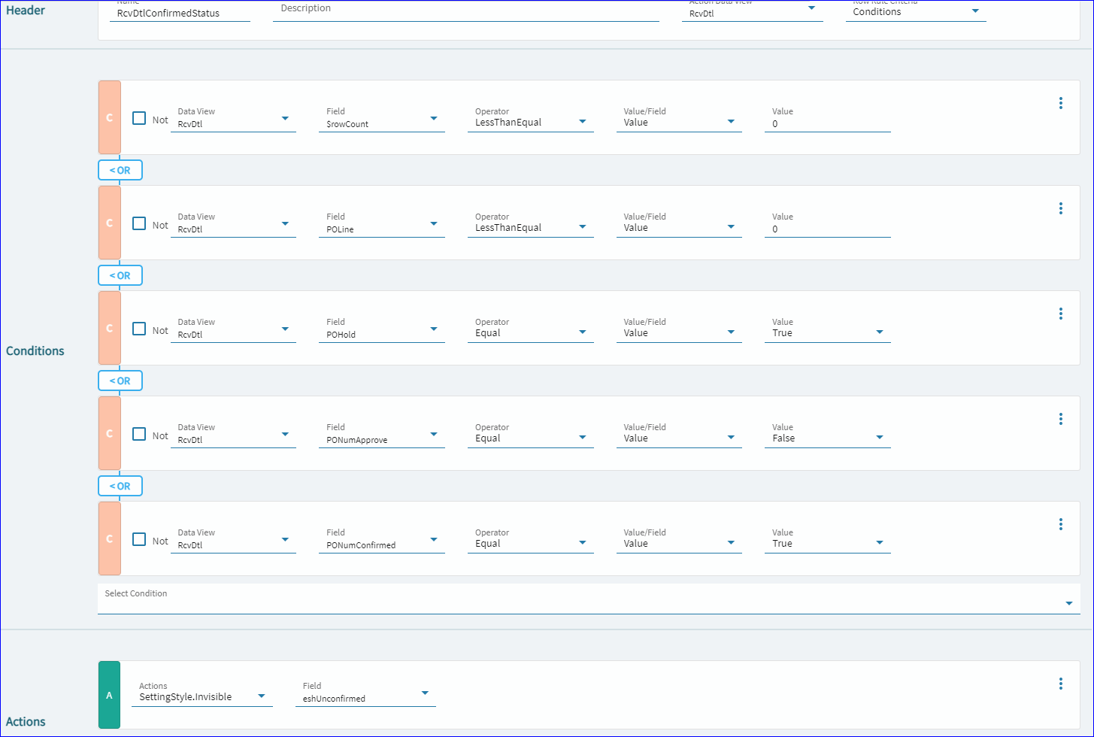Open Row Rule Criteria dropdown showing Conditions
The width and height of the screenshot is (1094, 737).
(x=916, y=11)
